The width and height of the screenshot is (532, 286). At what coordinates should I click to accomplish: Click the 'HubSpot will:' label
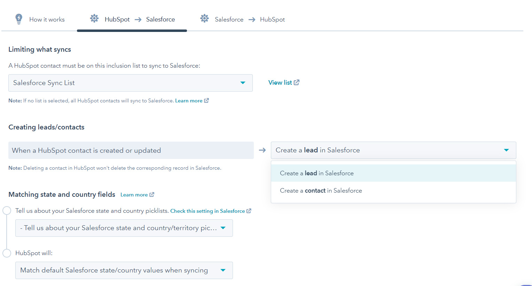(34, 253)
